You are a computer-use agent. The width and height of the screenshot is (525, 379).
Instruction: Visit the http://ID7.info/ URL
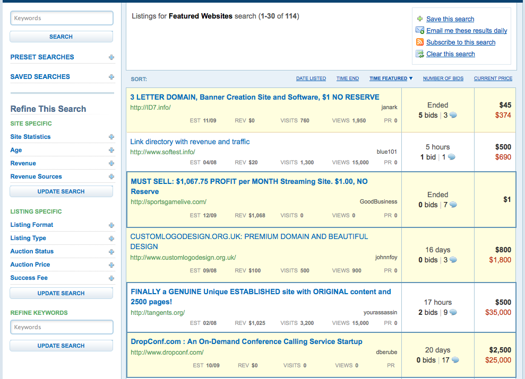(150, 108)
